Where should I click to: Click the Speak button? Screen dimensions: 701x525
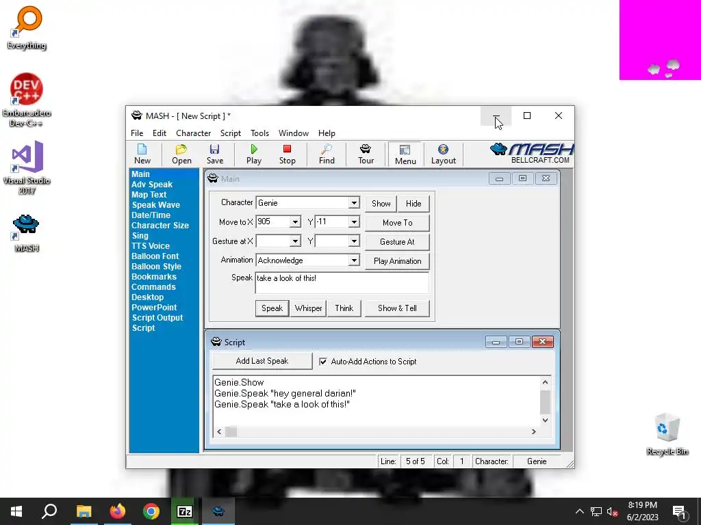click(x=272, y=308)
